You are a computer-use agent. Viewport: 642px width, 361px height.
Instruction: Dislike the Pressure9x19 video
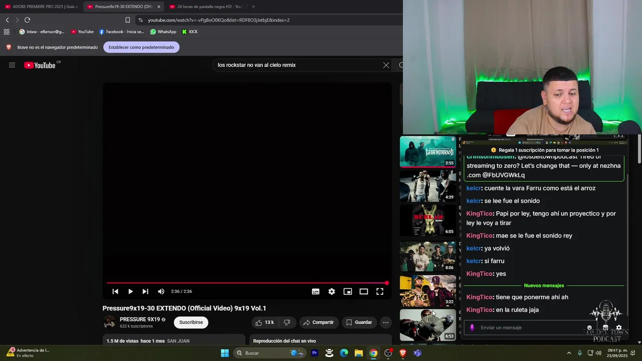(x=287, y=322)
